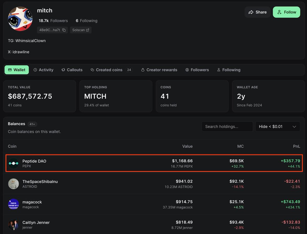Click the Created coins tab's icon
Image resolution: width=307 pixels, height=234 pixels.
92,70
